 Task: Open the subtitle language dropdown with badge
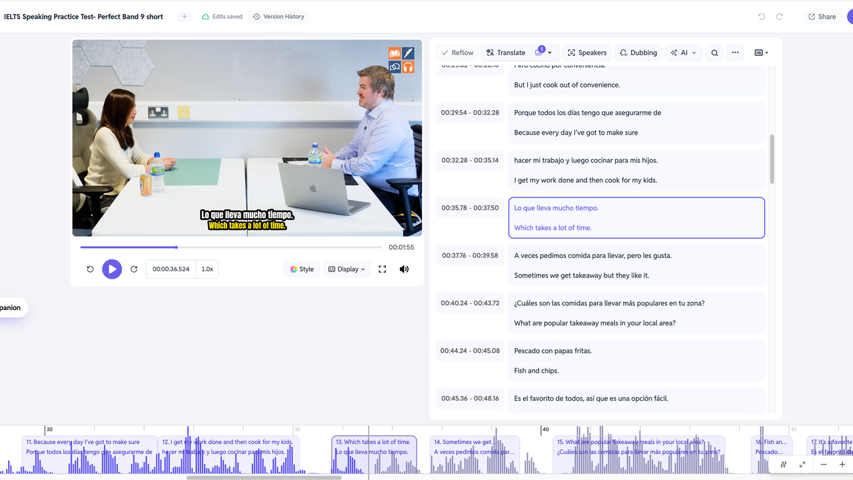tap(543, 53)
